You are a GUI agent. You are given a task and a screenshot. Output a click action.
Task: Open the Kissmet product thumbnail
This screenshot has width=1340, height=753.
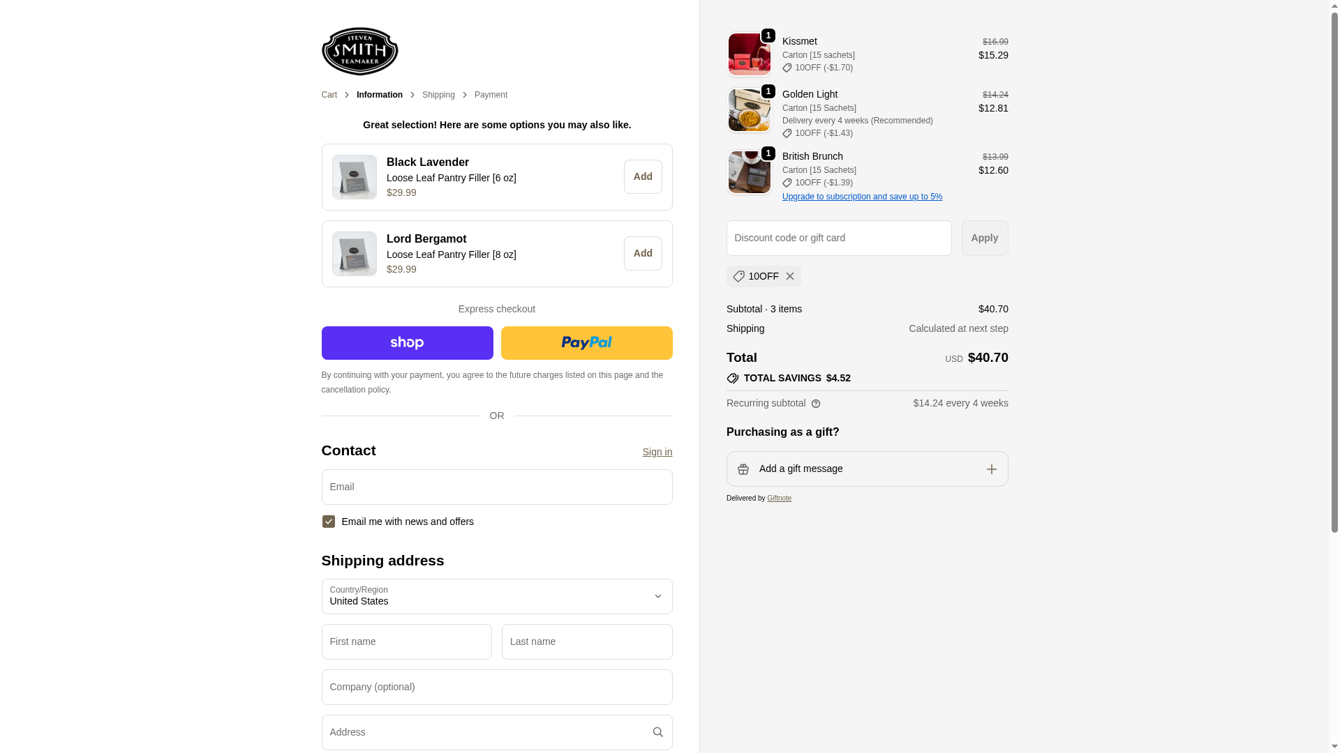point(749,54)
